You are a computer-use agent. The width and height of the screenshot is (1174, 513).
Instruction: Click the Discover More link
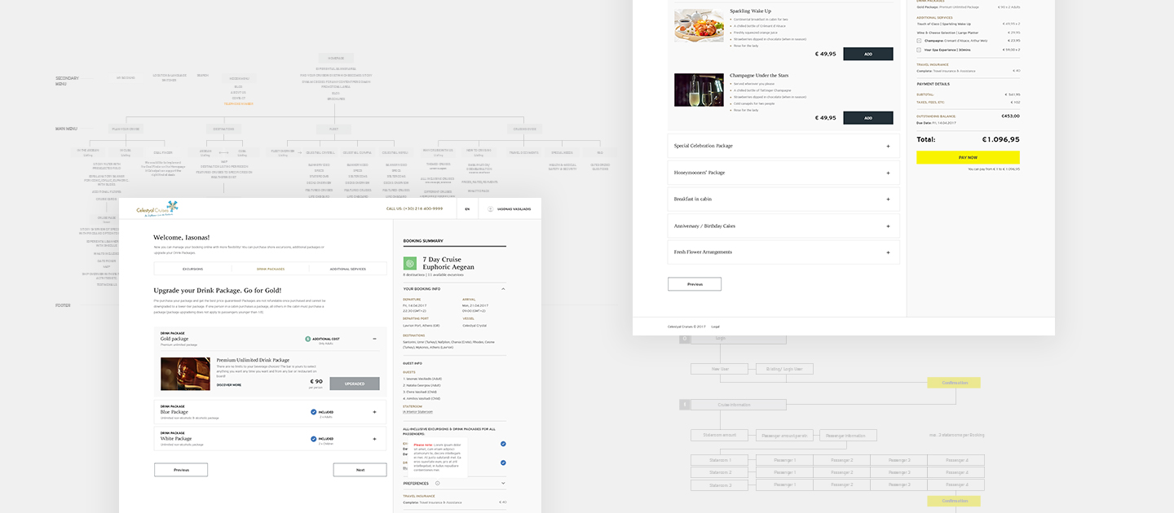[x=229, y=385]
